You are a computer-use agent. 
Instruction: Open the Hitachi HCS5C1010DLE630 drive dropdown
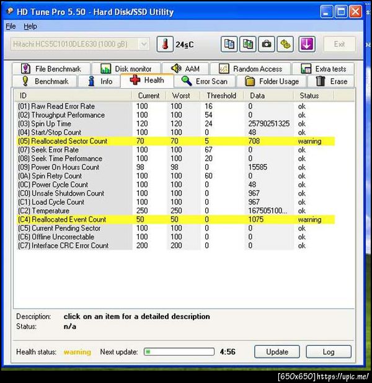coord(80,44)
